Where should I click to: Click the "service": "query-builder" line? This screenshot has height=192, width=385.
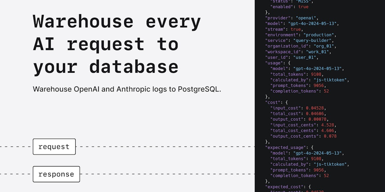click(300, 40)
